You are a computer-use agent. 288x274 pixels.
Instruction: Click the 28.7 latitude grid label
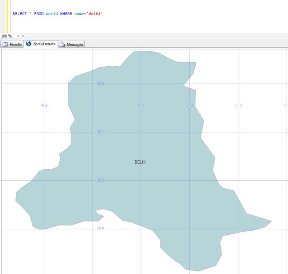(x=101, y=132)
